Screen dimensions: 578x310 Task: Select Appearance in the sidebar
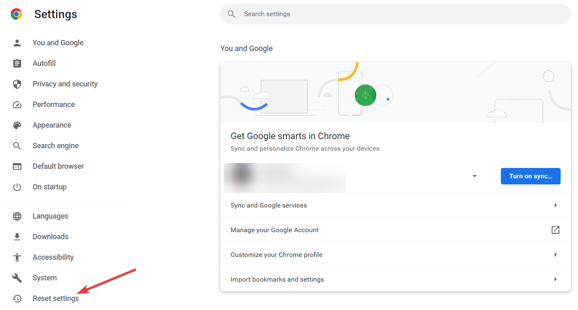coord(52,125)
